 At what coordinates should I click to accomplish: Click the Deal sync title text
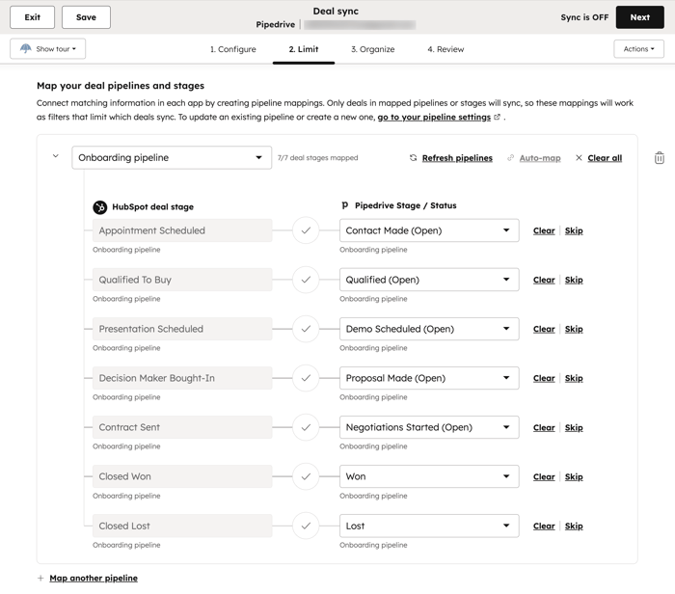click(x=336, y=12)
